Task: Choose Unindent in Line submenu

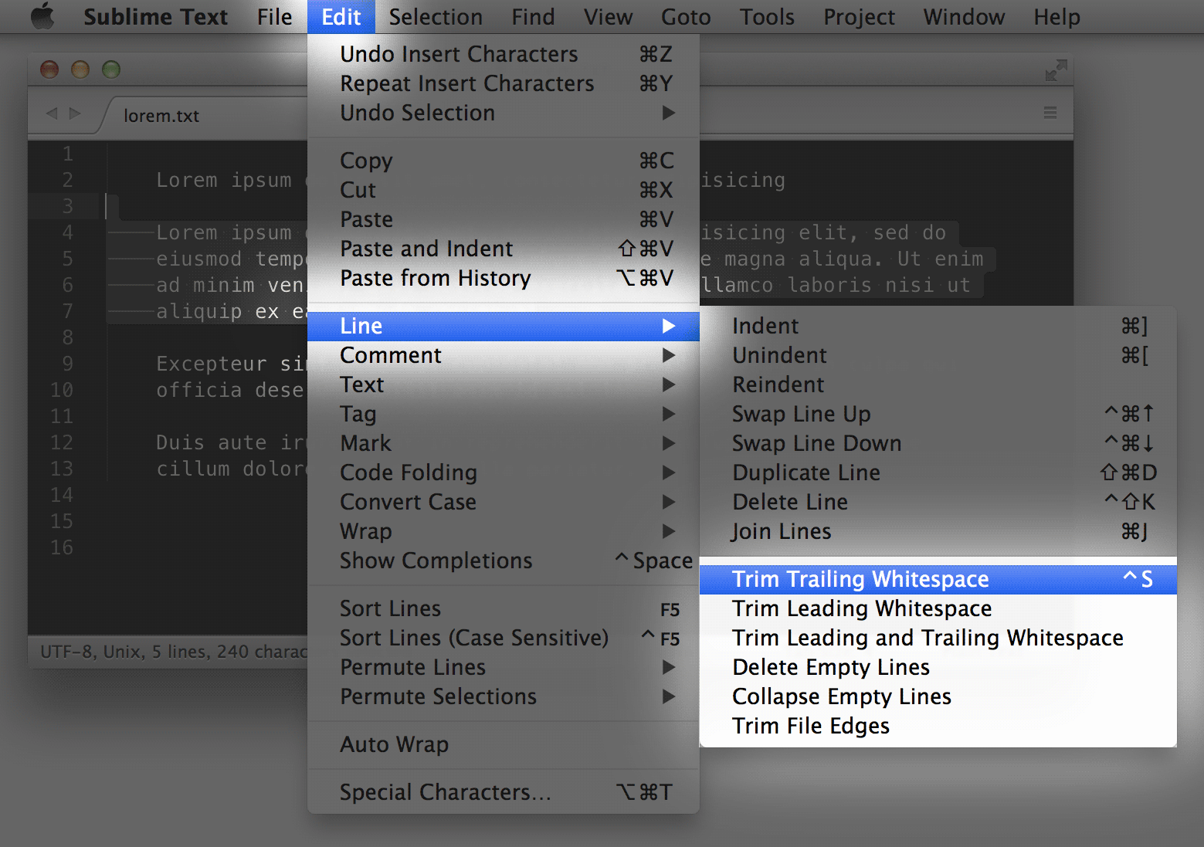Action: click(x=938, y=355)
